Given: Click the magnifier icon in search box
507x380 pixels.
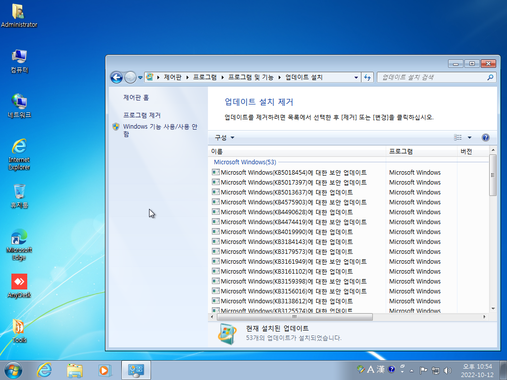Looking at the screenshot, I should click(x=490, y=77).
